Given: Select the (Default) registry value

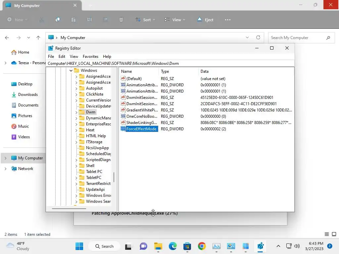Looking at the screenshot, I should [134, 79].
